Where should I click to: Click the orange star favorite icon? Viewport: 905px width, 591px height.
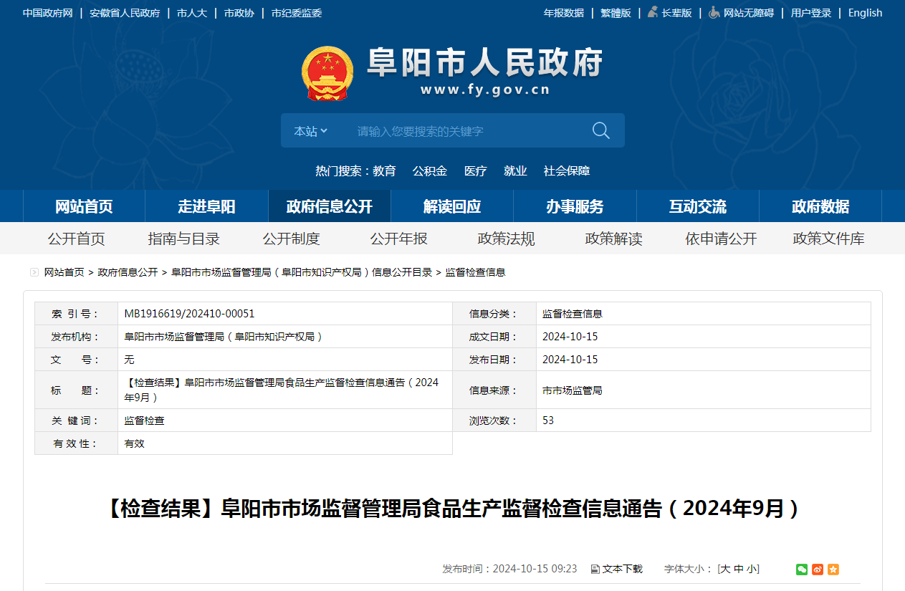point(833,570)
